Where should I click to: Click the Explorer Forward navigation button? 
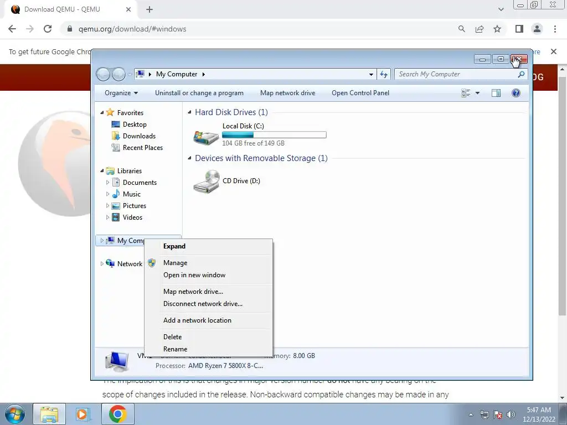click(118, 74)
